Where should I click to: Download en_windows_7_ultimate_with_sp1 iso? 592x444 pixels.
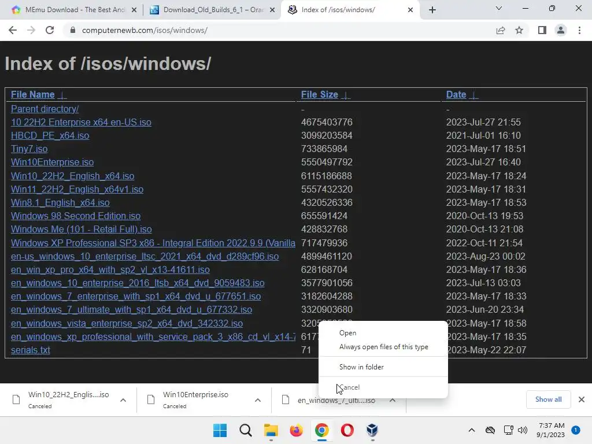click(x=131, y=310)
